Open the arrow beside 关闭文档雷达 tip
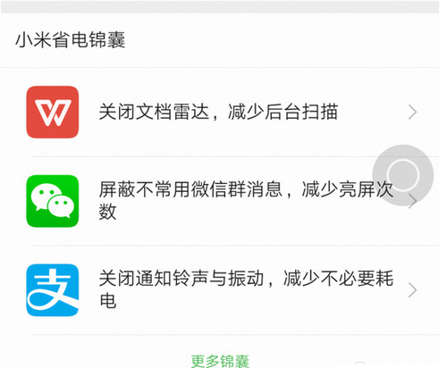 click(x=412, y=113)
